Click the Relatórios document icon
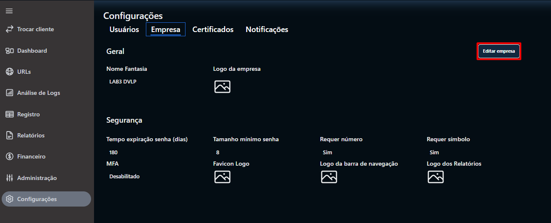 [9, 135]
